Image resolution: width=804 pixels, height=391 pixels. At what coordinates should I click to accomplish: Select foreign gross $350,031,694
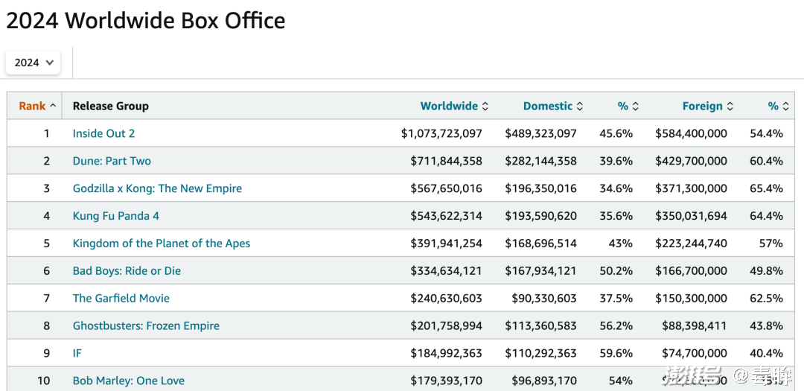click(x=691, y=216)
